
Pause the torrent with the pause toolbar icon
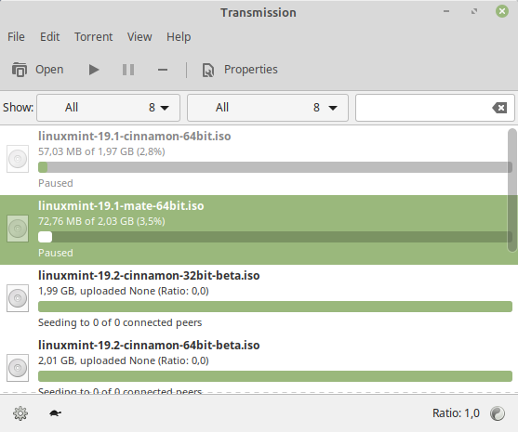(x=128, y=70)
